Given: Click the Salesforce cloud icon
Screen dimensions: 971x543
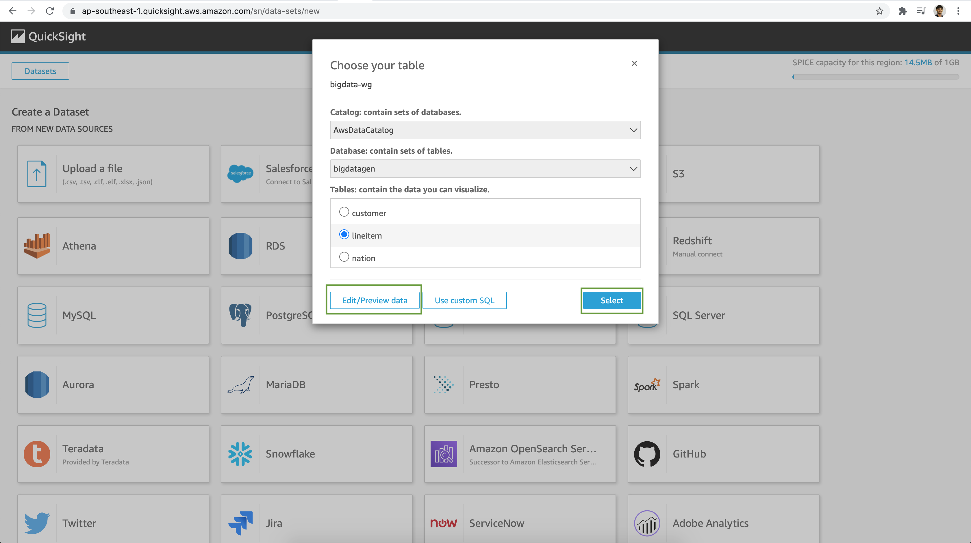Looking at the screenshot, I should [240, 174].
